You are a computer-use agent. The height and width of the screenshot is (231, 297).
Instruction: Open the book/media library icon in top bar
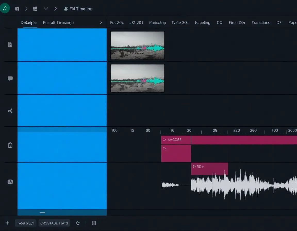(17, 8)
